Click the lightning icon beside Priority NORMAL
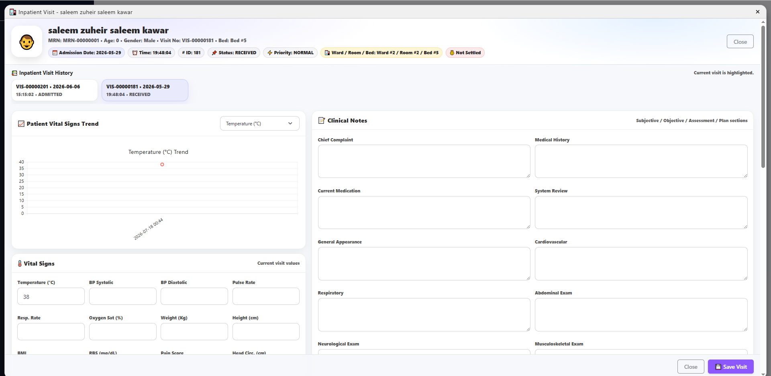Viewport: 771px width, 376px height. (270, 53)
